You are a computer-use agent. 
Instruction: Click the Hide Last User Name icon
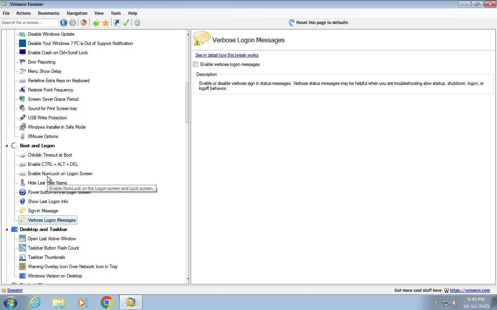click(23, 183)
